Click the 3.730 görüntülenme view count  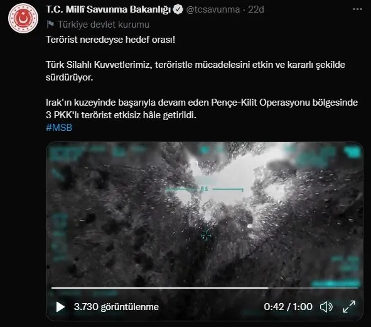coord(116,307)
